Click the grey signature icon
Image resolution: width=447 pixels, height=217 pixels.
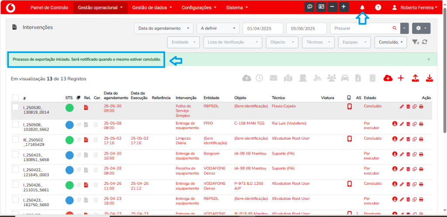pos(317,78)
